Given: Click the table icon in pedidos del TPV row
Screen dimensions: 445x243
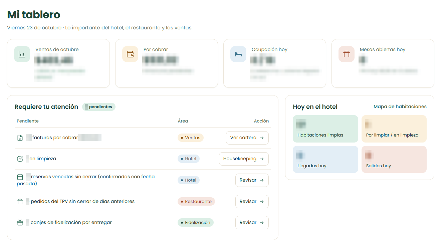Looking at the screenshot, I should [20, 202].
